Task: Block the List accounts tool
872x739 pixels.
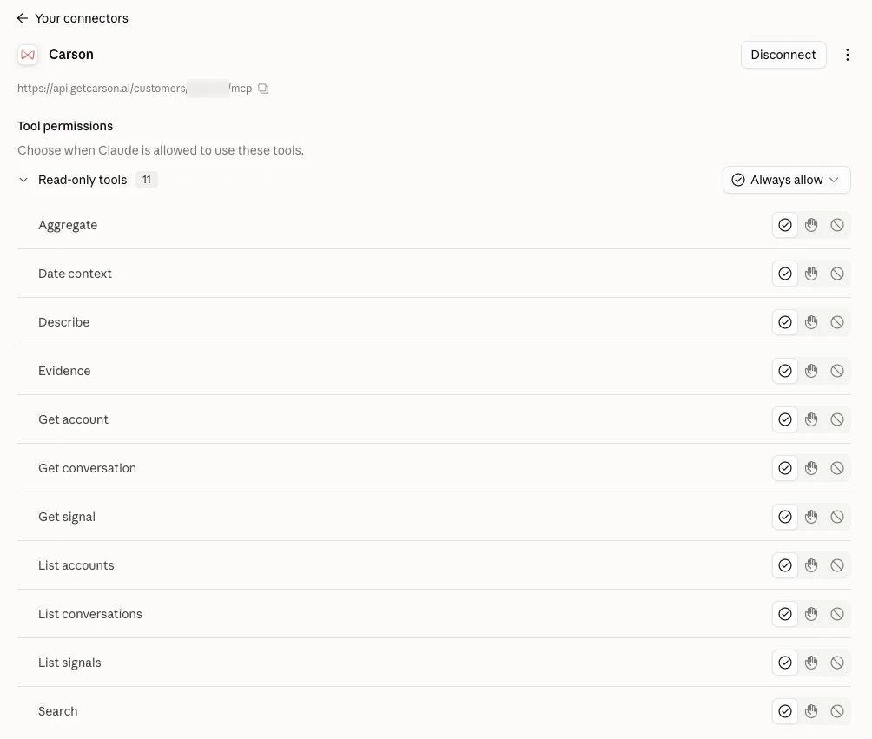Action: pos(837,565)
